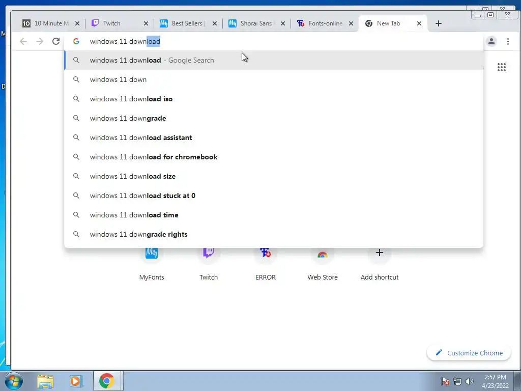Switch to the Shorai Sans tab
The image size is (521, 391).
click(x=256, y=23)
